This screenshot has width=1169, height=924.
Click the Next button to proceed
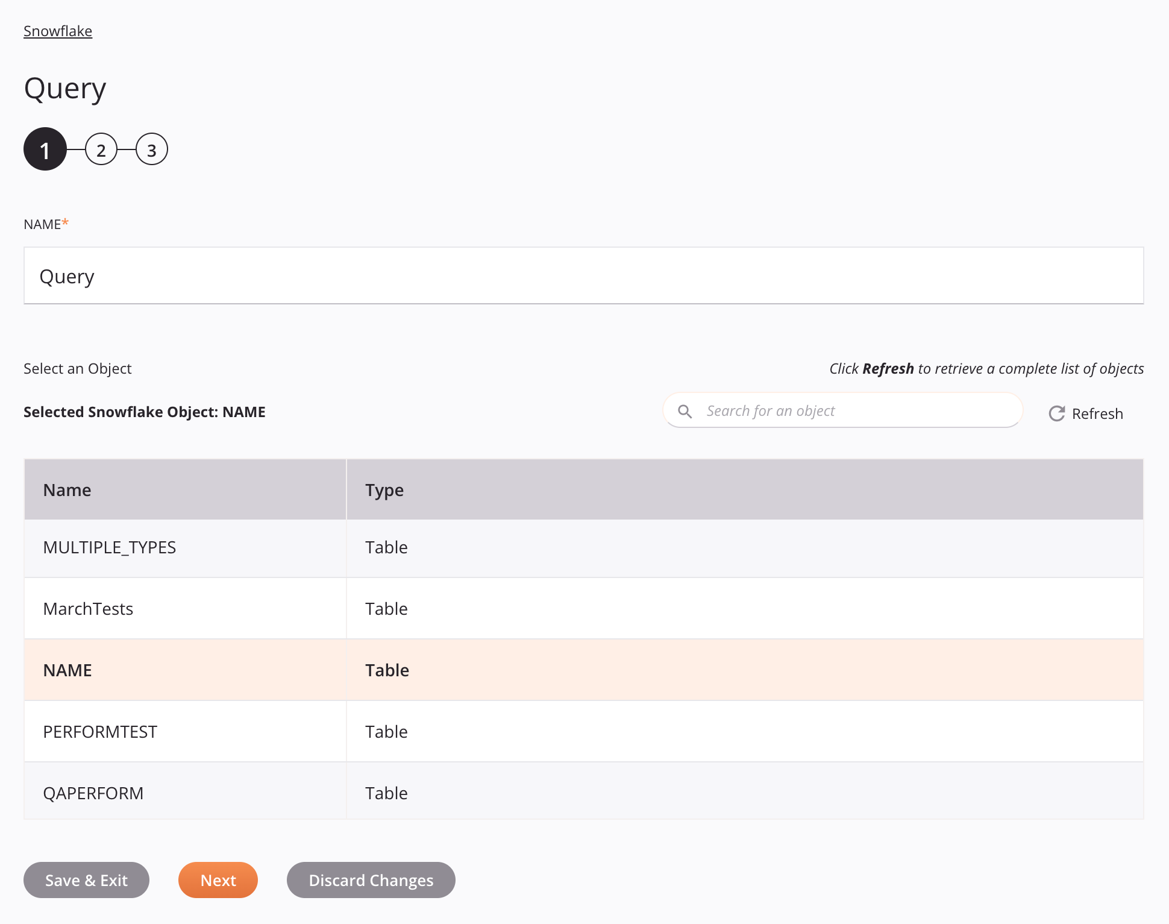coord(218,881)
